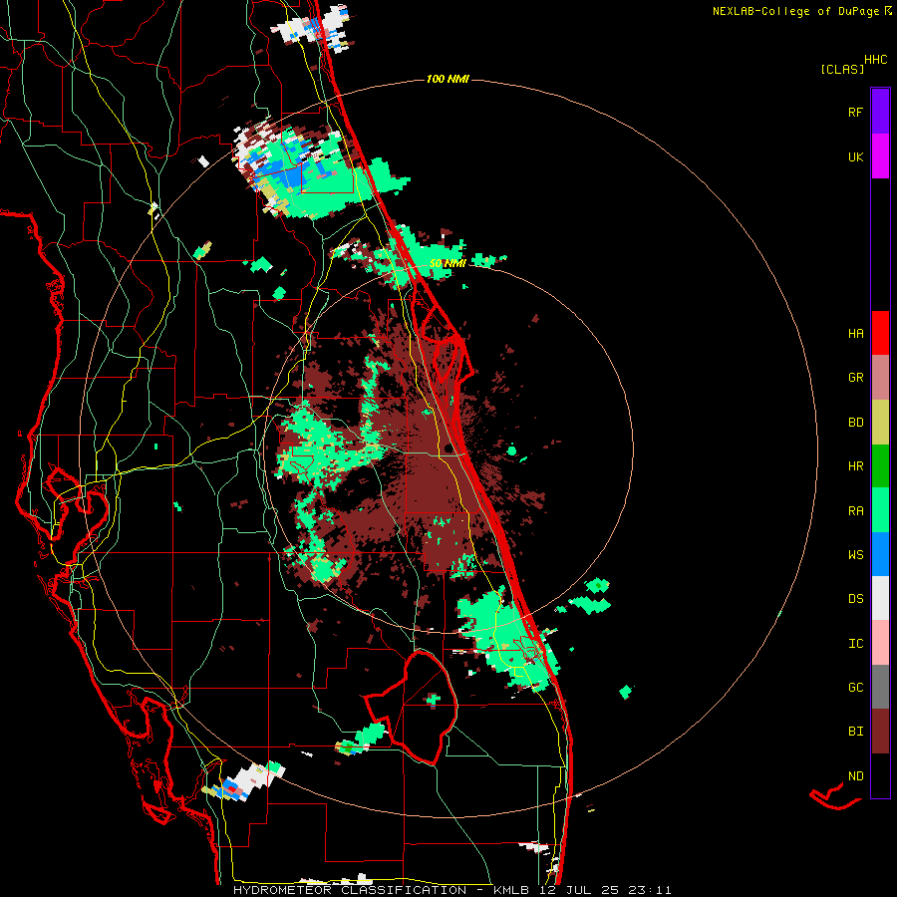Click the RA legend label
Screen dimensions: 897x897
coord(855,511)
